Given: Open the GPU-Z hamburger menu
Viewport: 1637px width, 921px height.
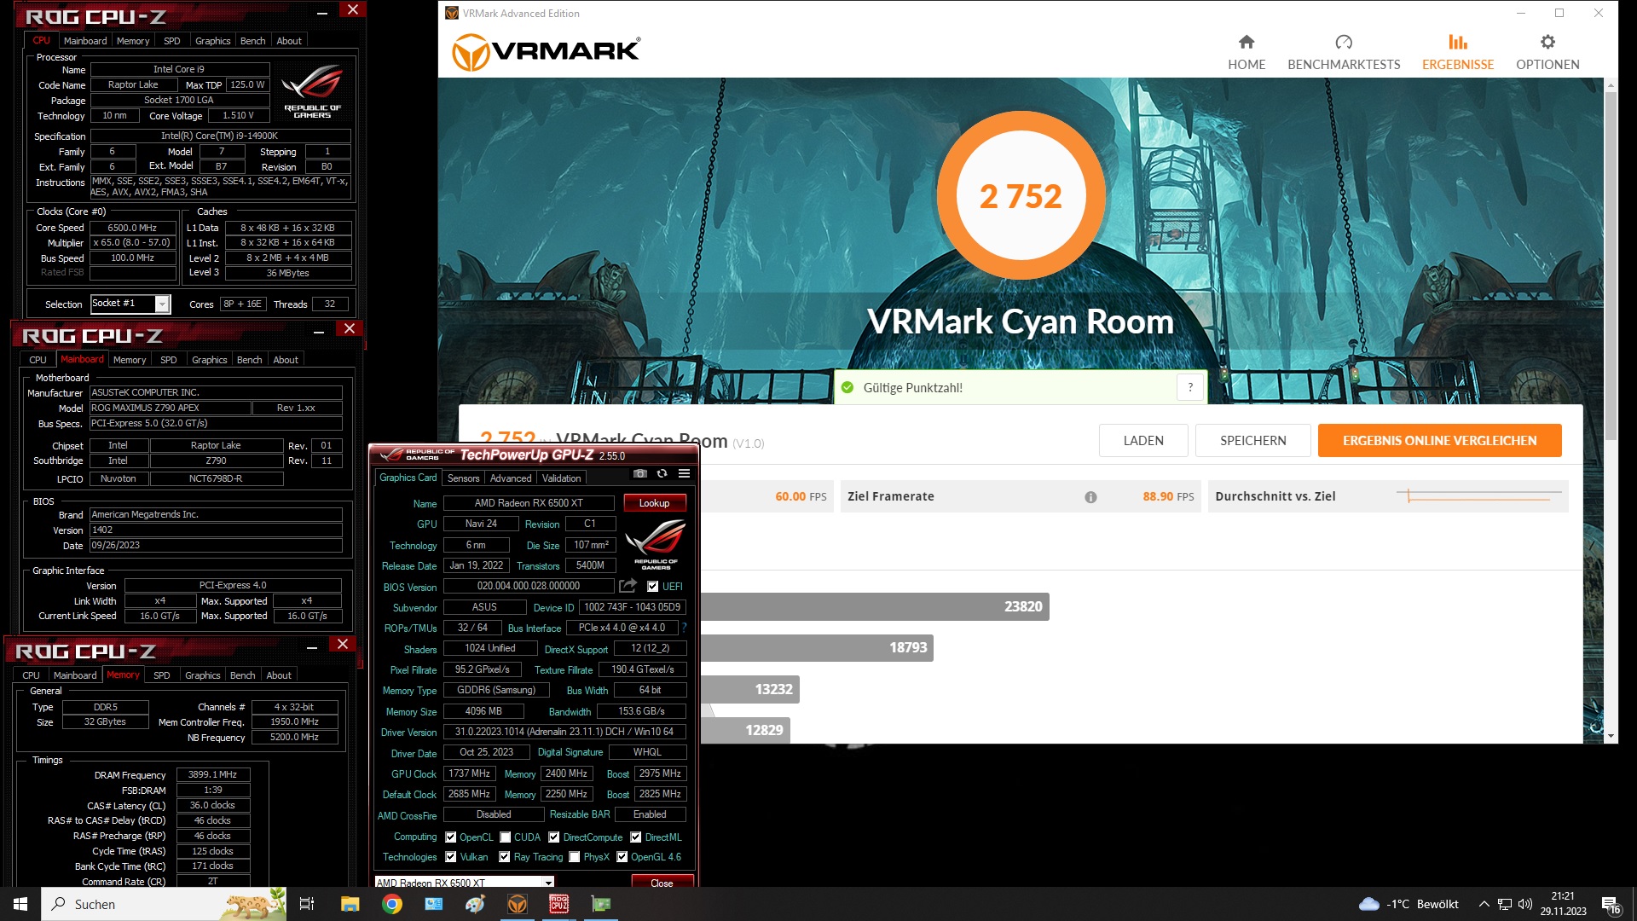Looking at the screenshot, I should tap(684, 474).
